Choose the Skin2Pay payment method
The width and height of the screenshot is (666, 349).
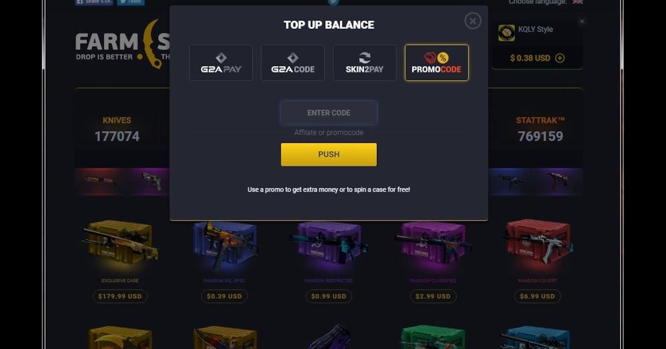click(x=365, y=63)
